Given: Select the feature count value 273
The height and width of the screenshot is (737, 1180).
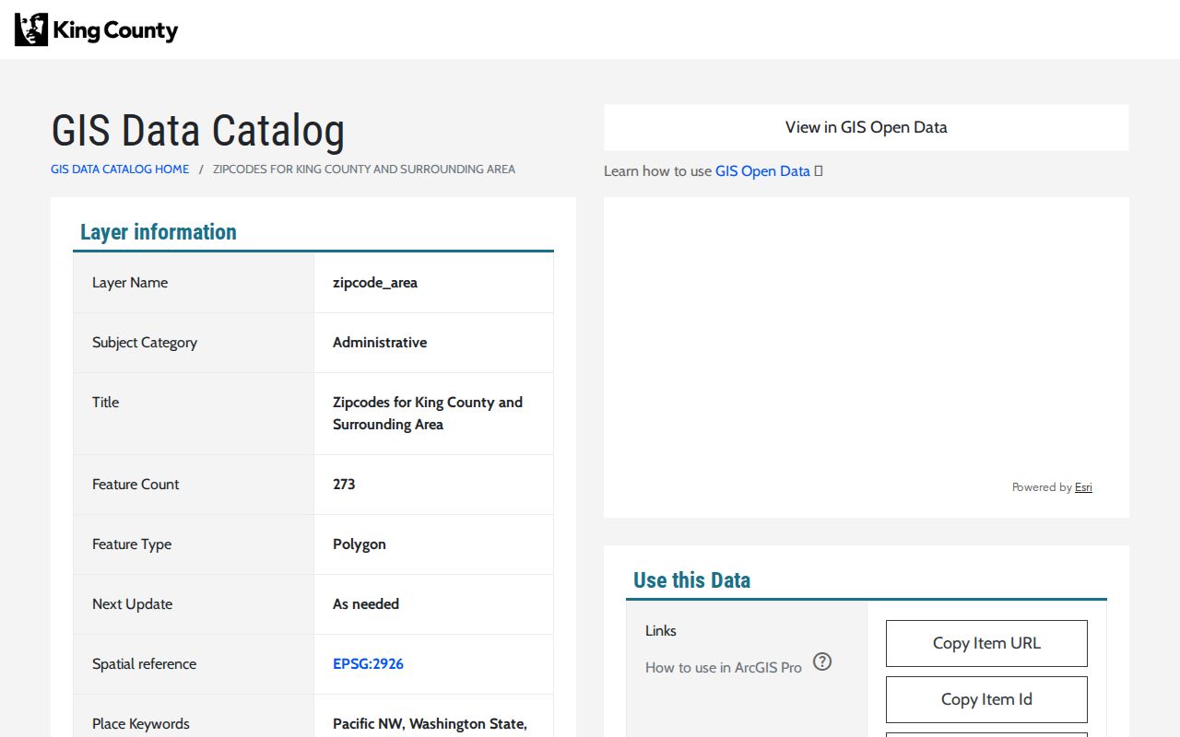Looking at the screenshot, I should click(344, 485).
